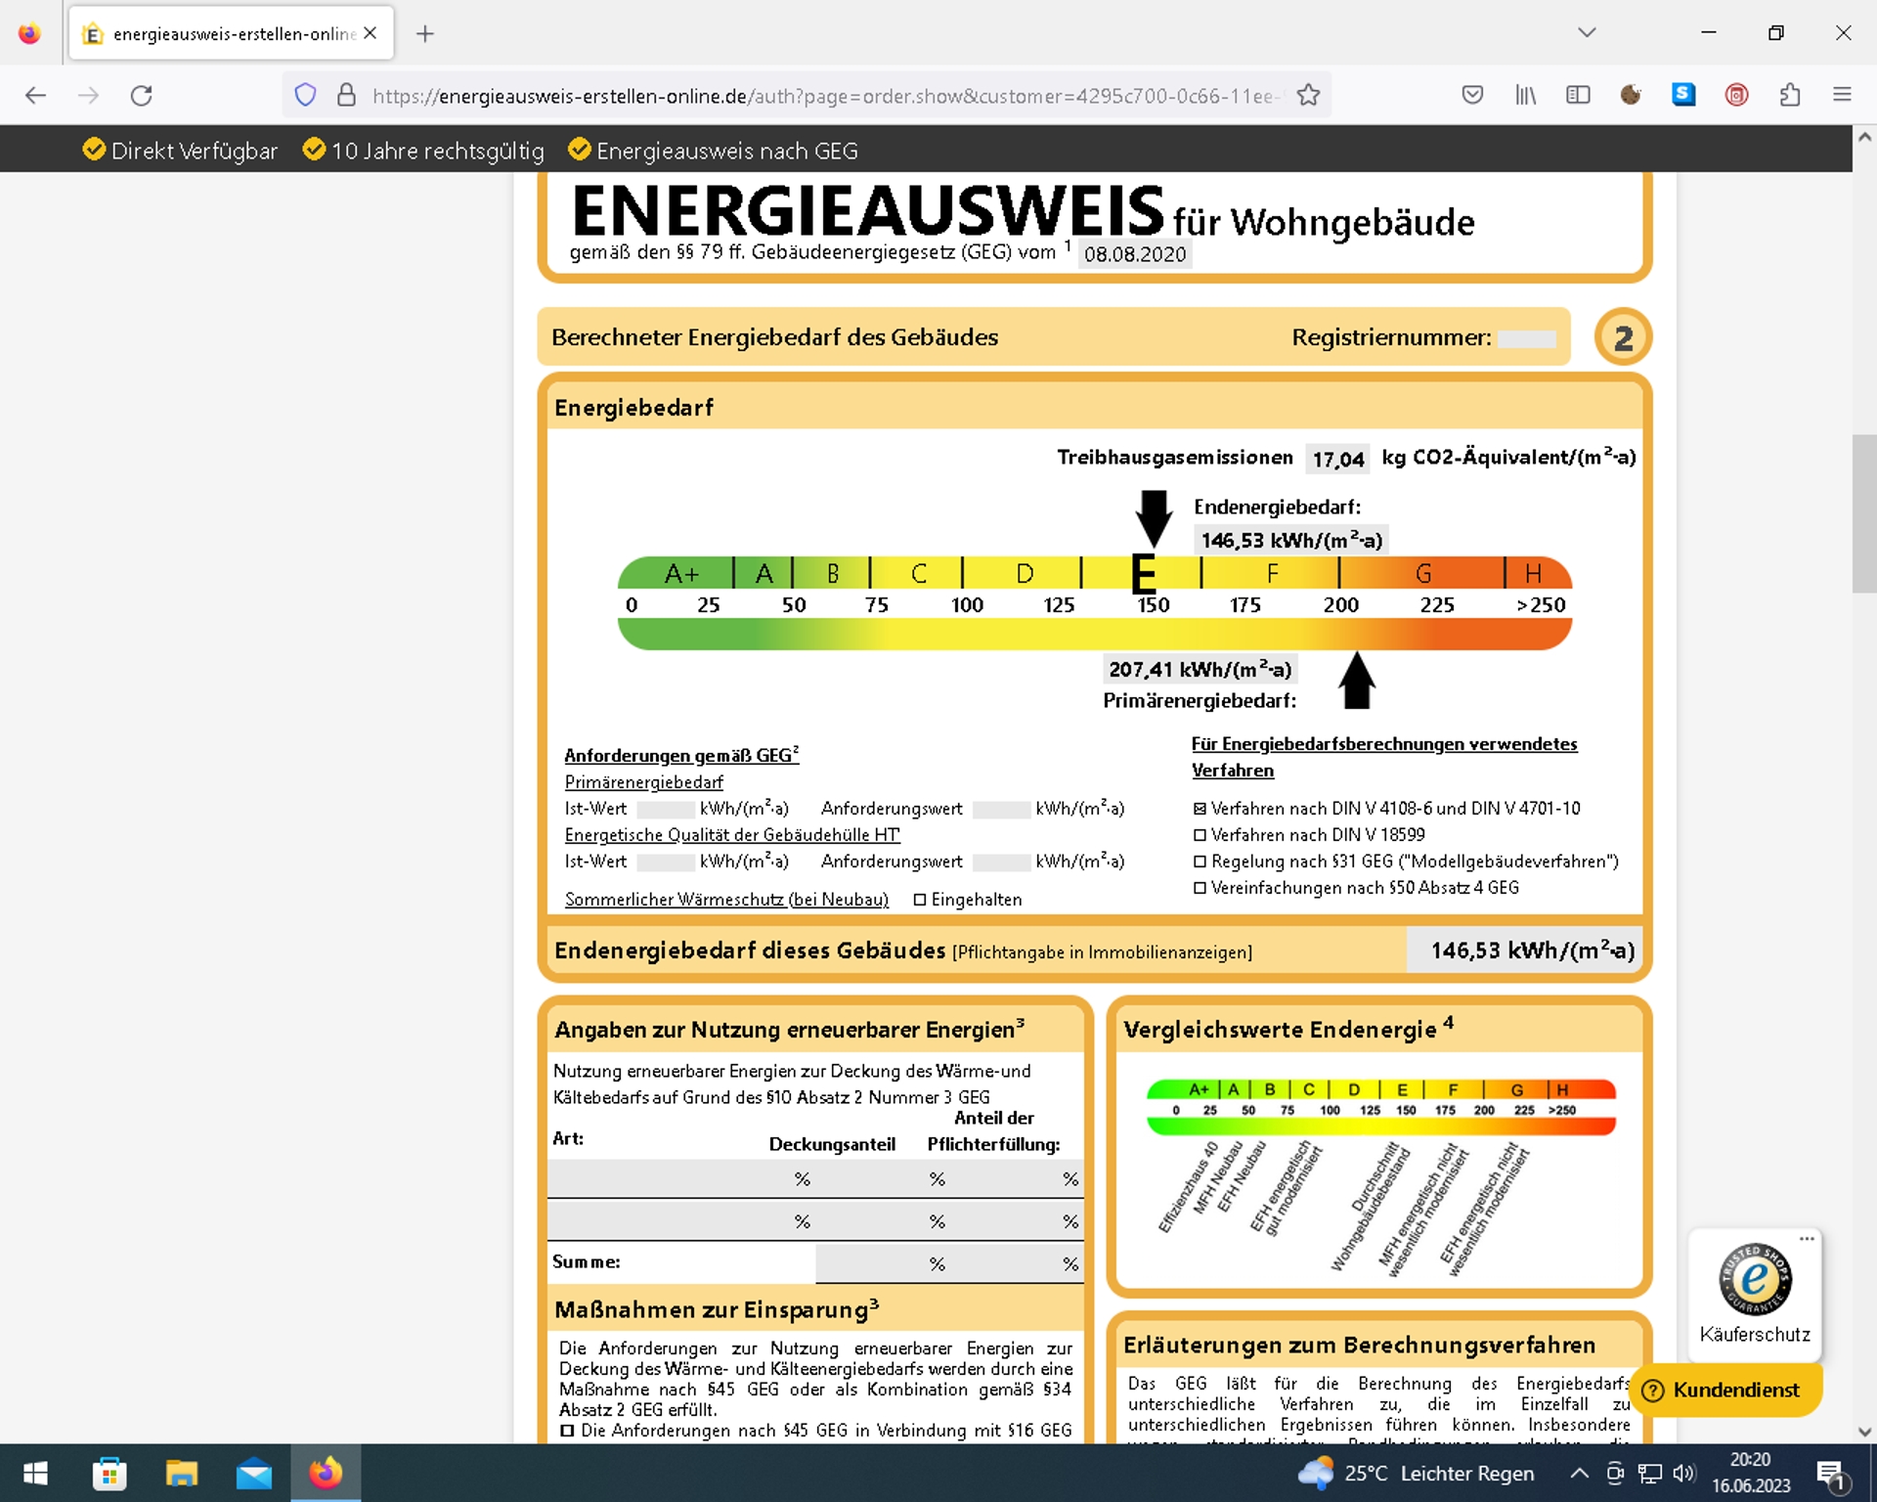1877x1502 pixels.
Task: Click the Registriernummer field
Action: (x=1527, y=338)
